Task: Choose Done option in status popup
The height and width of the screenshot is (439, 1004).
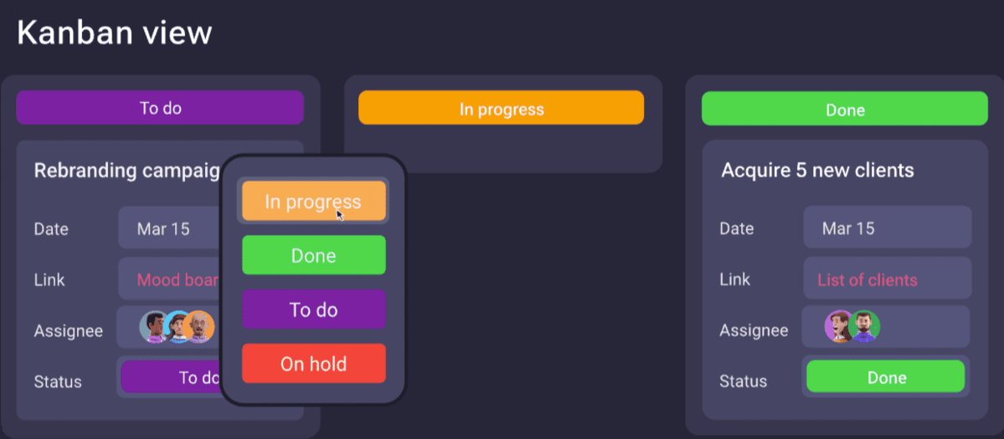Action: (313, 256)
